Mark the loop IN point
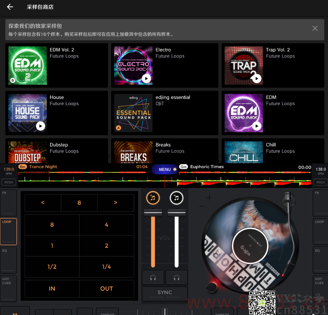Screen dimensions: 328x315 coord(52,289)
